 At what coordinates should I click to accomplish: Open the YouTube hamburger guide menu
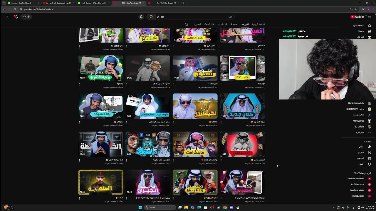pos(369,17)
